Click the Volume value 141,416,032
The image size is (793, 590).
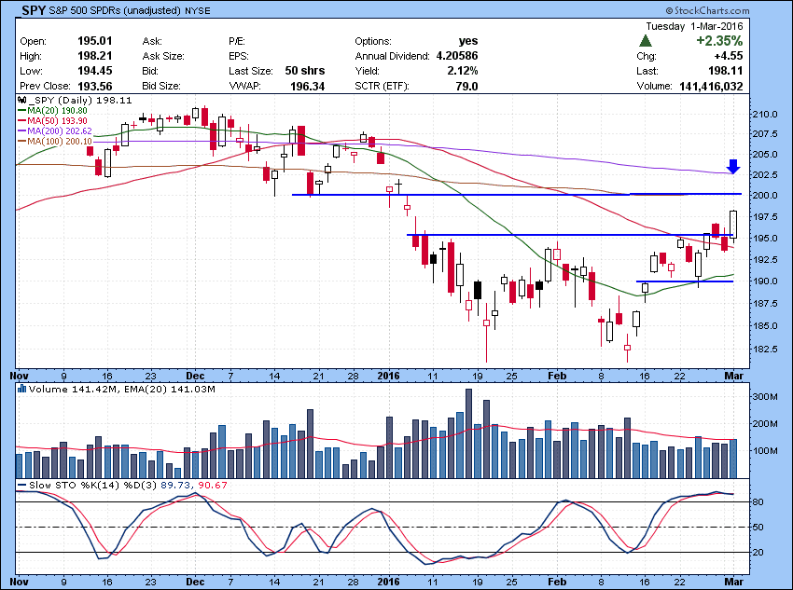point(711,86)
